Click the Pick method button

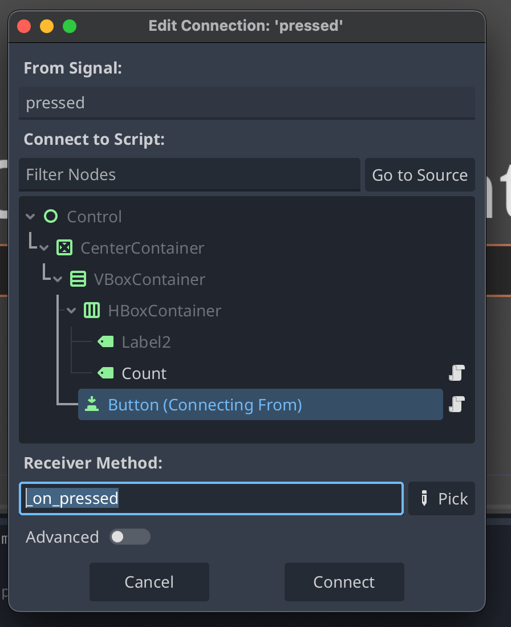[441, 499]
